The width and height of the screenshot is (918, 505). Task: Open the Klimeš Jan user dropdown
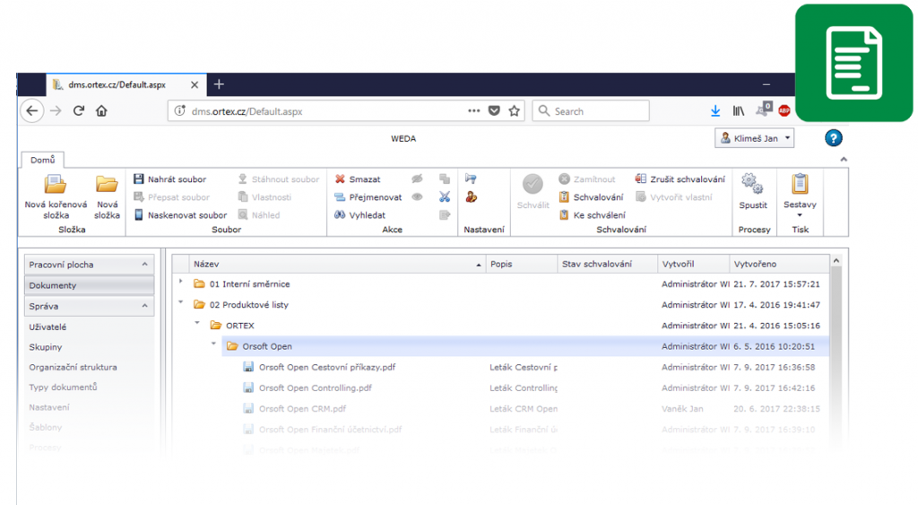pos(755,138)
